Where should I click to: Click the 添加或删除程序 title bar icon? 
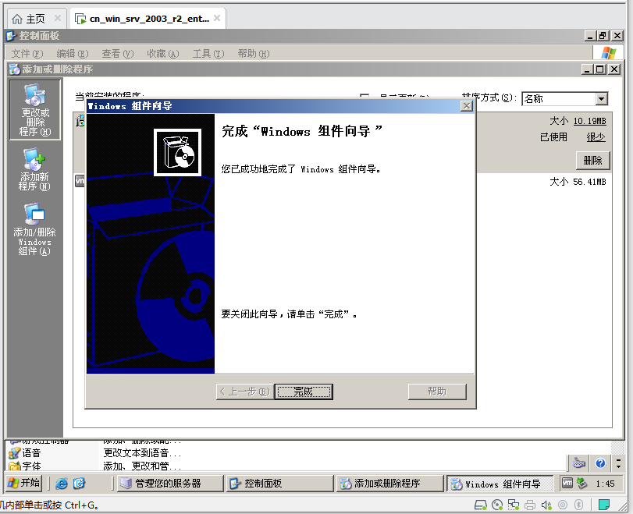point(15,69)
